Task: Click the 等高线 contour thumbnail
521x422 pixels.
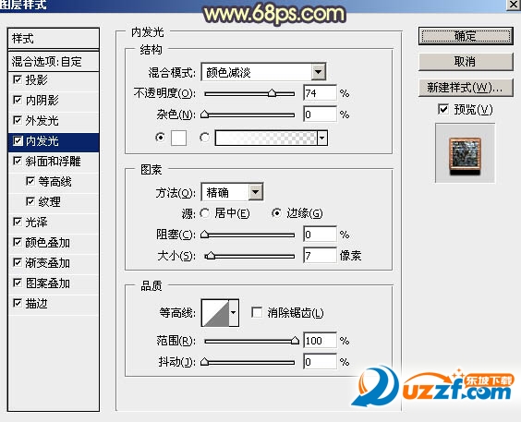Action: [215, 312]
